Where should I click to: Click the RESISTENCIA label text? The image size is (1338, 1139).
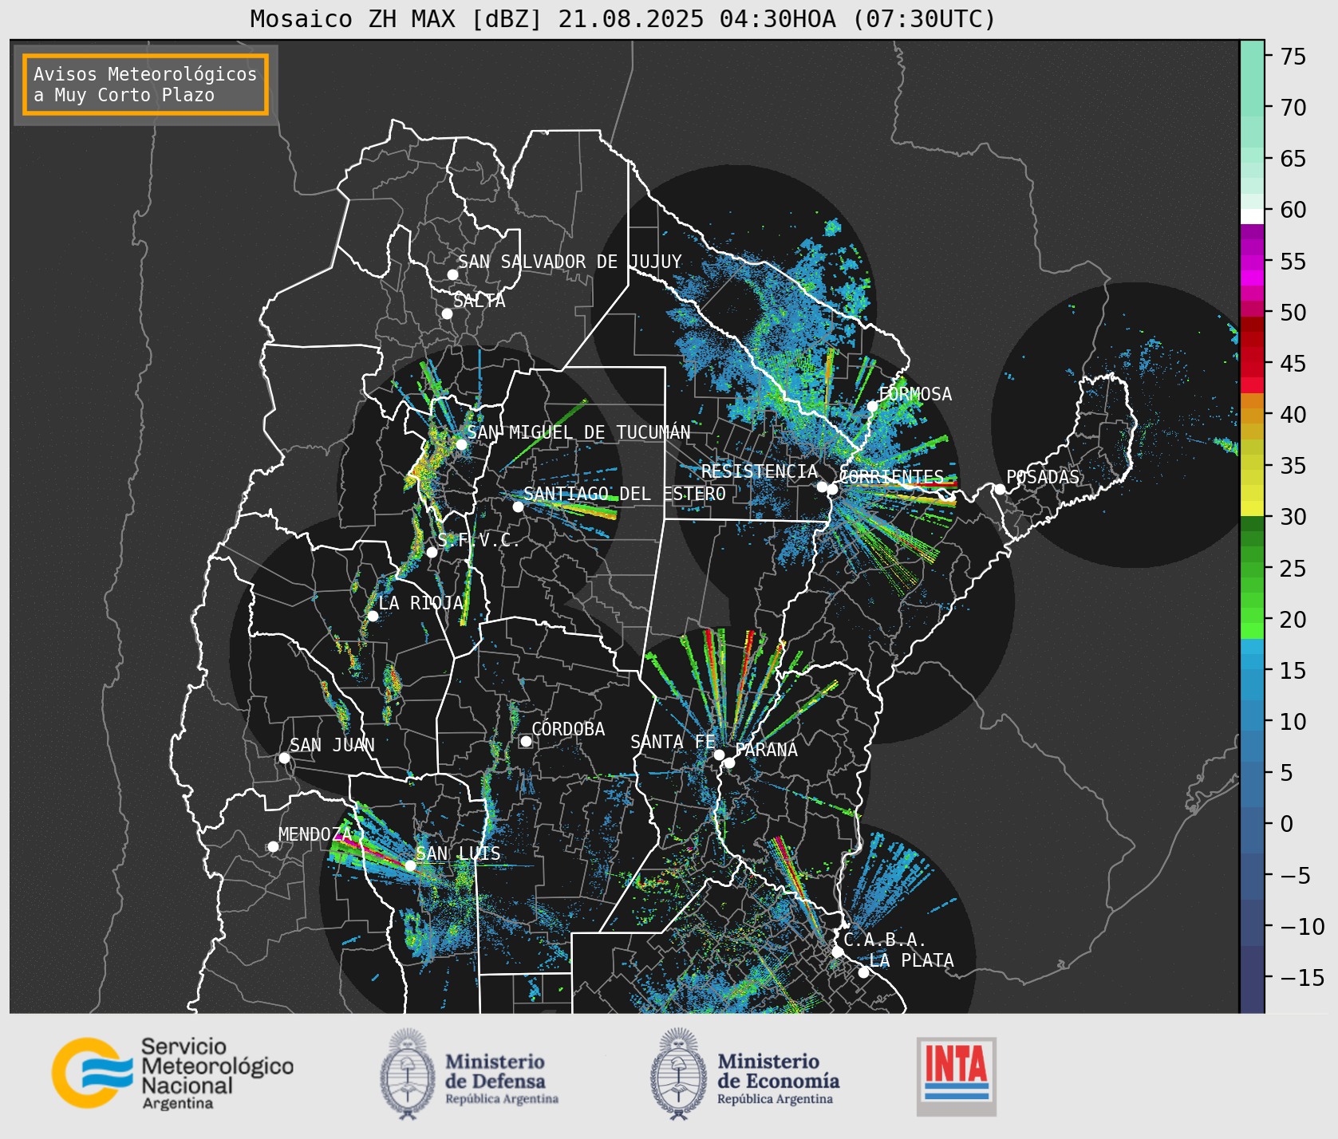coord(760,471)
